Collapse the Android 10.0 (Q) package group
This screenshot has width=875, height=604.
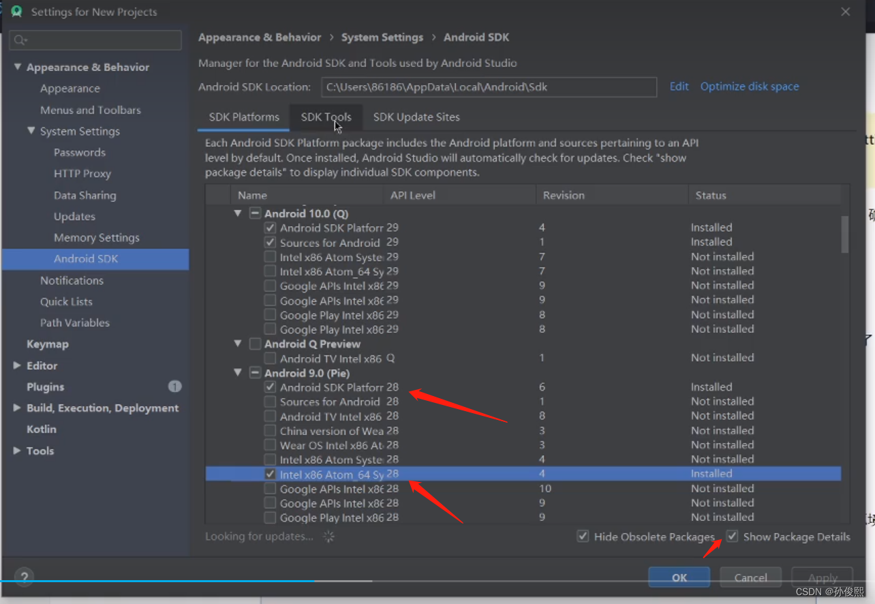coord(238,213)
